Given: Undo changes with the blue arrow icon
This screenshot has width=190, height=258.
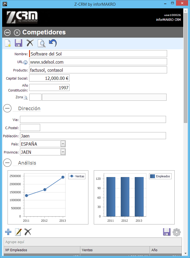Looking at the screenshot, I should click(x=53, y=43).
